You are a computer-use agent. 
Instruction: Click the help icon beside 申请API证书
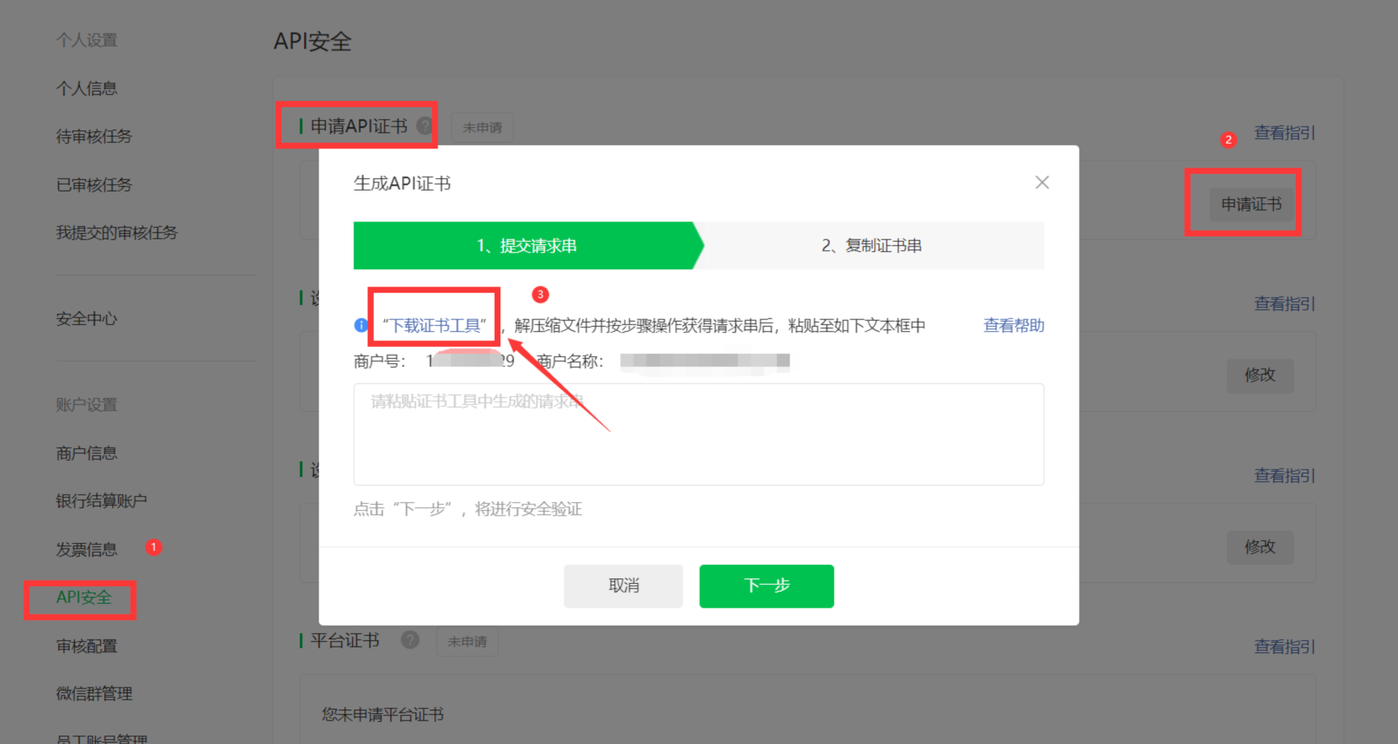[x=425, y=126]
